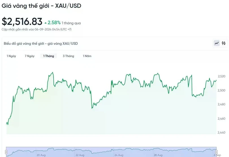Image resolution: width=229 pixels, height=157 pixels.
Task: Select the 1 Năm time range
Action: click(87, 56)
